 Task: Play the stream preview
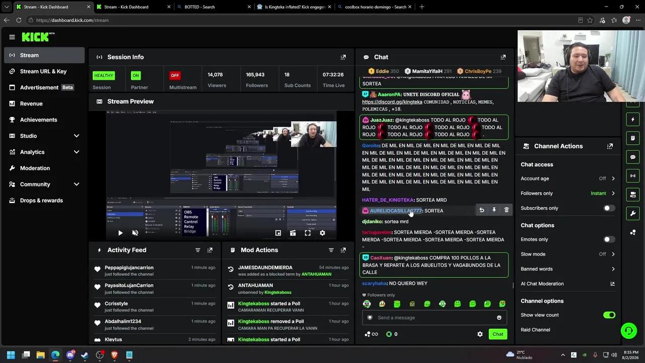[120, 233]
